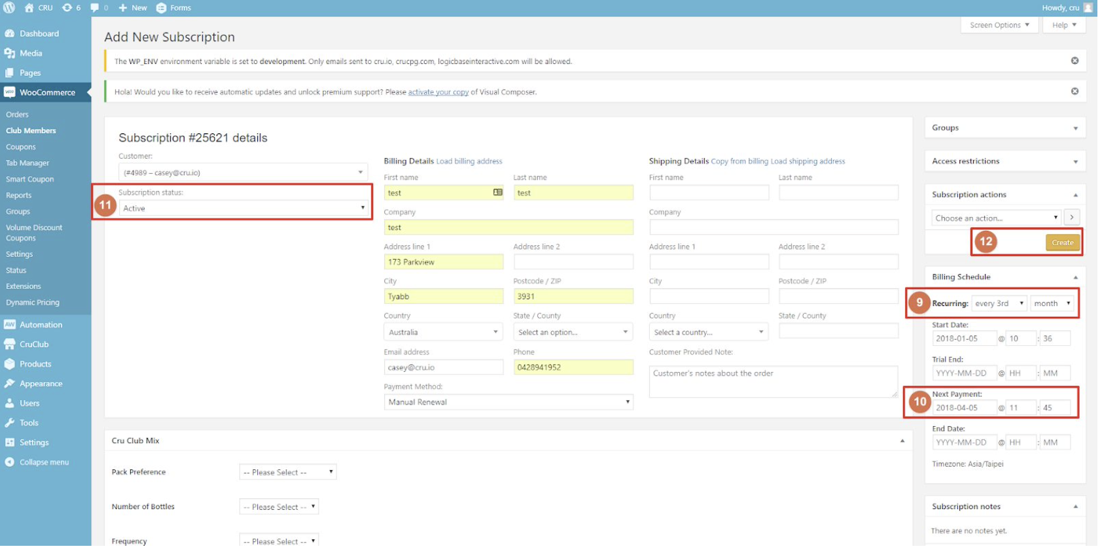The image size is (1102, 553).
Task: Open Dynamic Pricing submenu
Action: point(33,303)
